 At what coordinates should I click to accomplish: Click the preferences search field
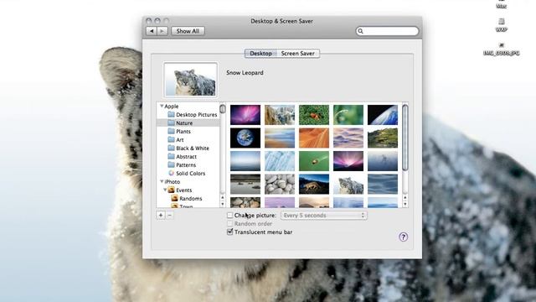(x=387, y=31)
